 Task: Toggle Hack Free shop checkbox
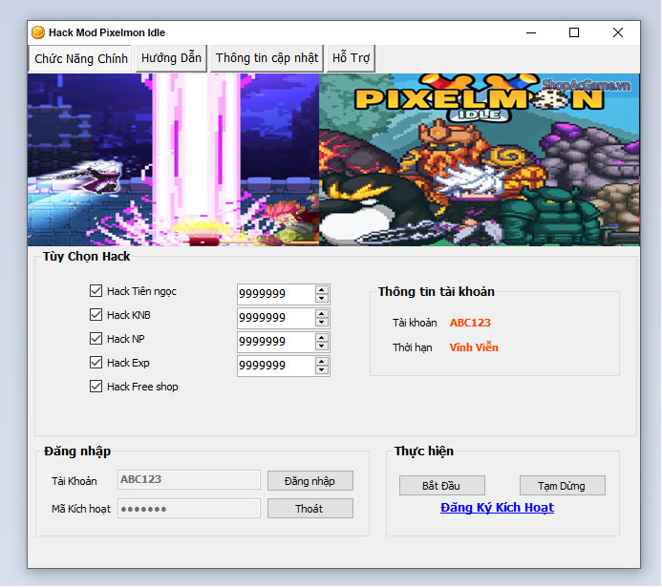pos(96,387)
